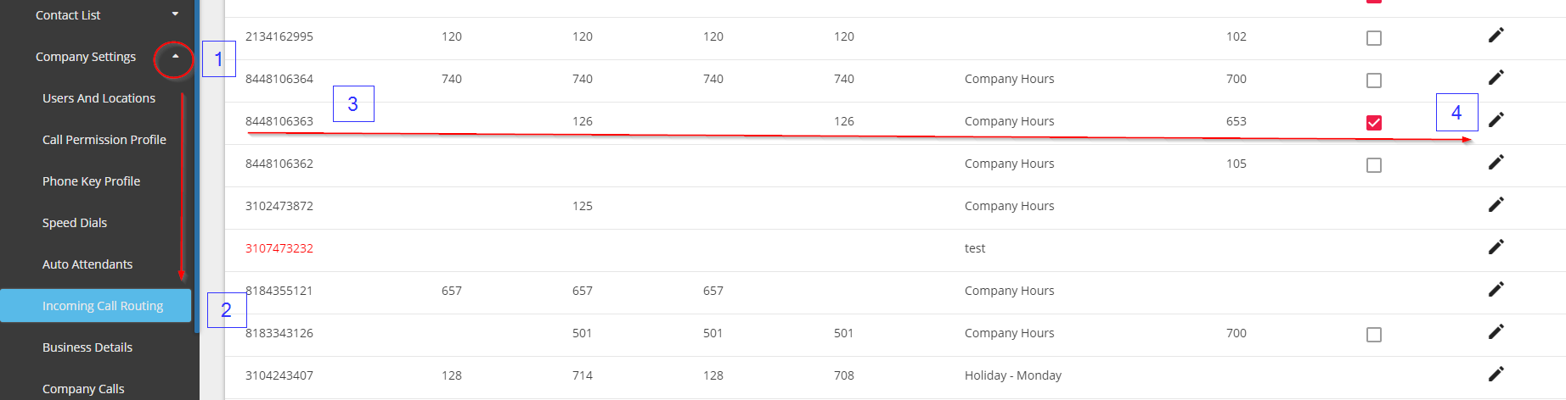Click pencil icon for 8448106364

1496,77
